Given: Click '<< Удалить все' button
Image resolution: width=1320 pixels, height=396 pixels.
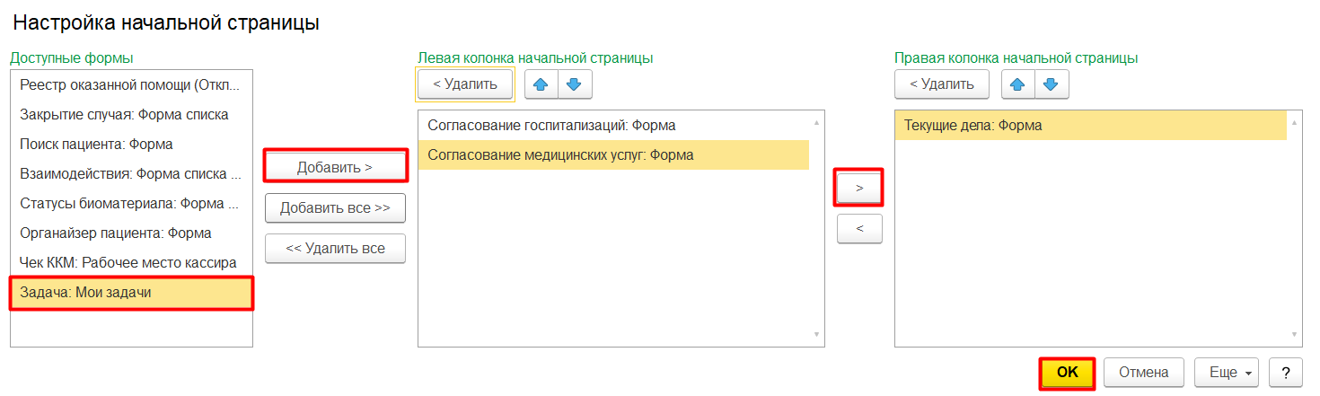Looking at the screenshot, I should [335, 249].
